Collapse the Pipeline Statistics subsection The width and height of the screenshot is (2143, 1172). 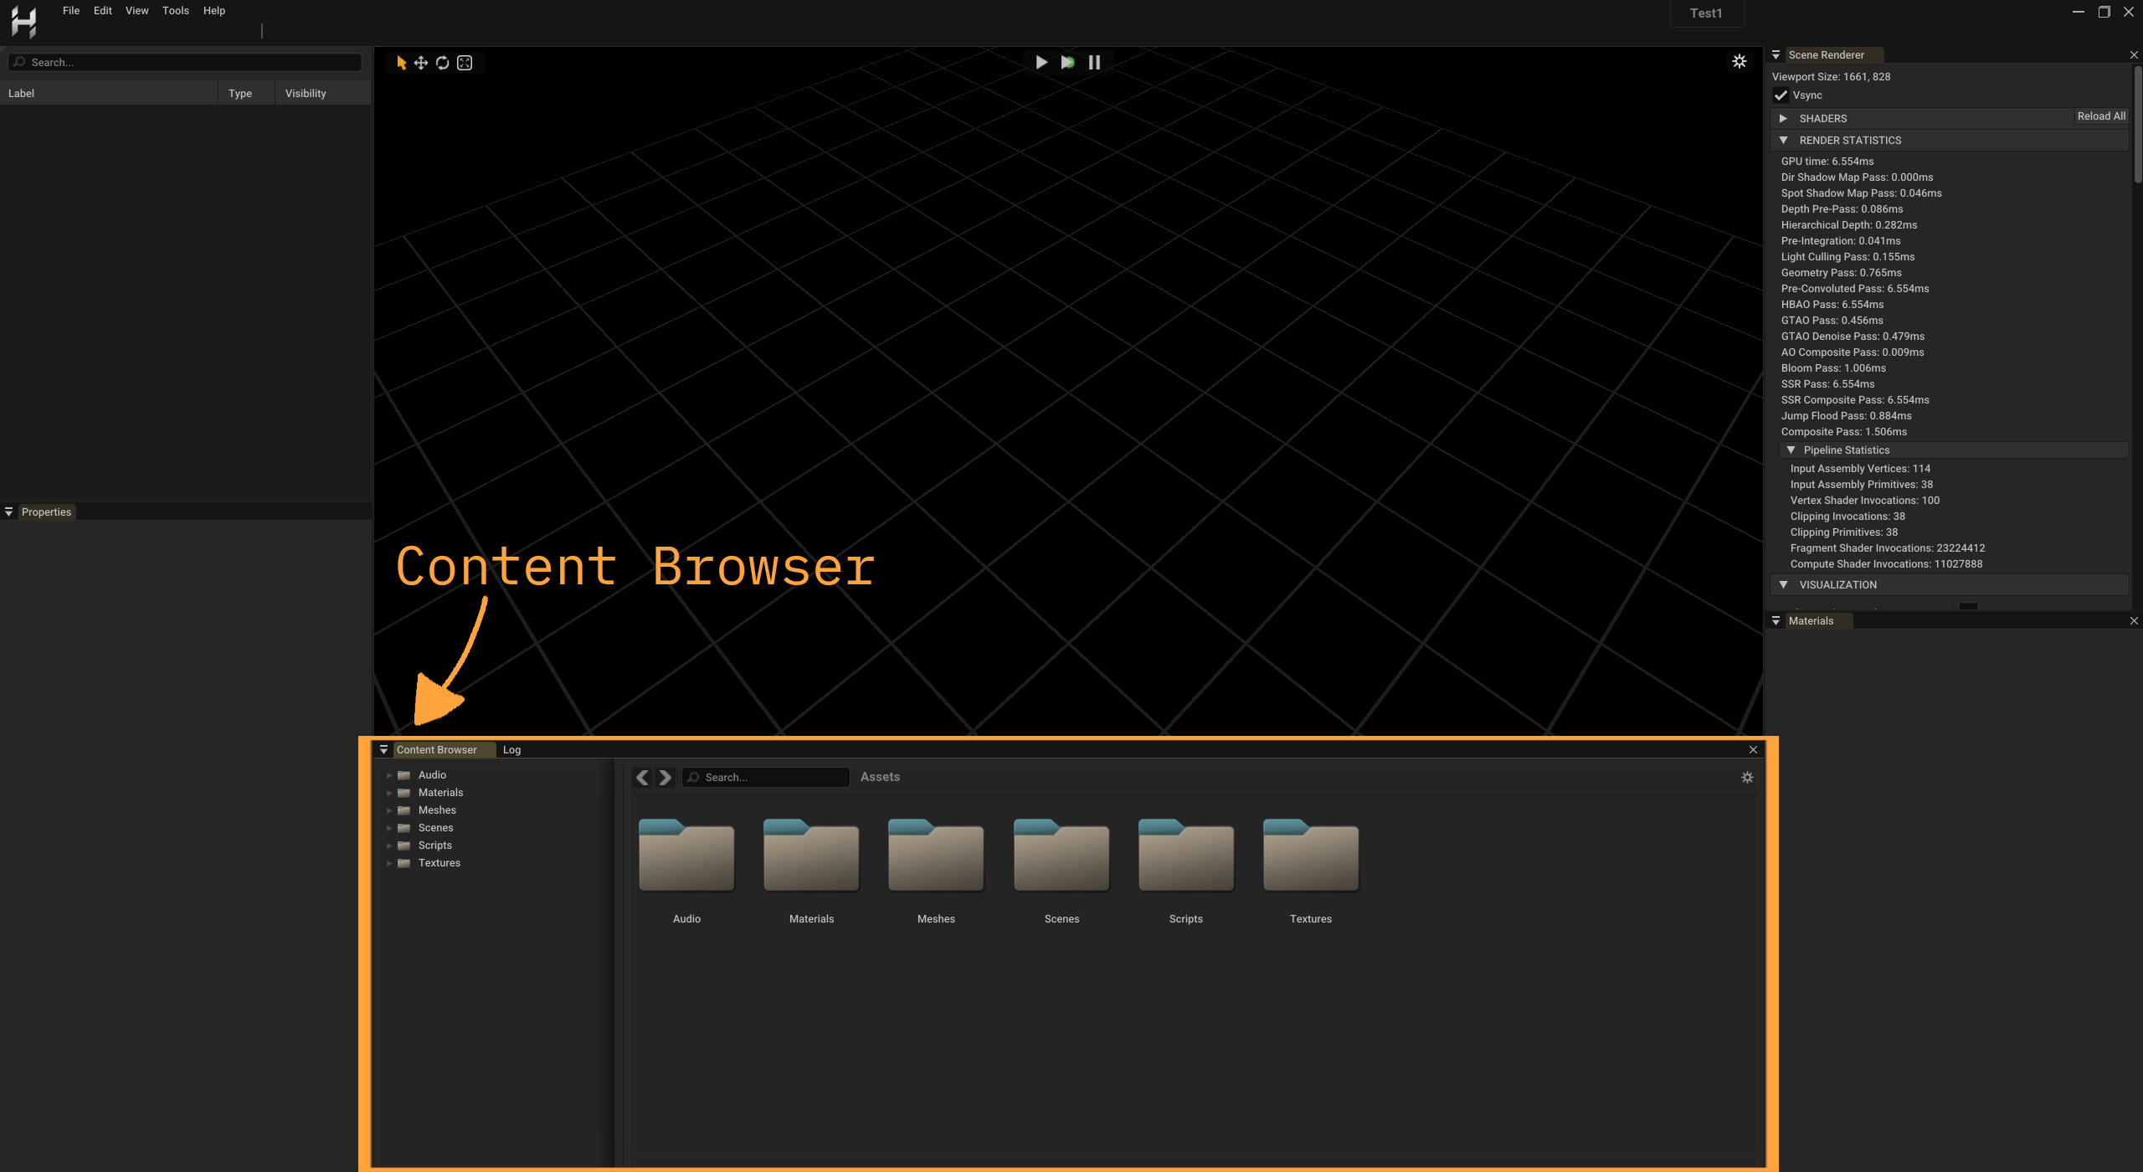coord(1792,450)
